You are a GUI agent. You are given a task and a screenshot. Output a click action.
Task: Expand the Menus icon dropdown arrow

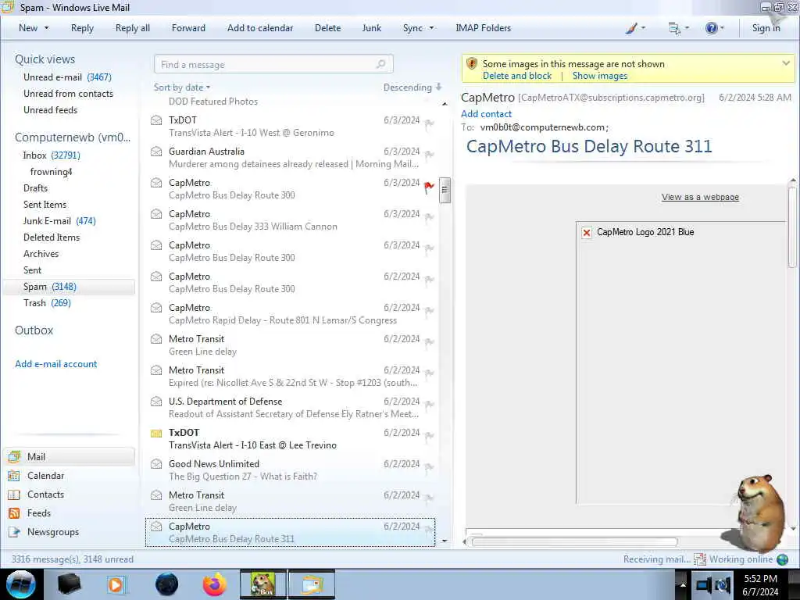687,28
